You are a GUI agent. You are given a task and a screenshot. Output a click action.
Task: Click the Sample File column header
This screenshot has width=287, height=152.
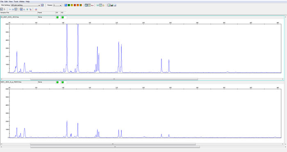[19, 13]
